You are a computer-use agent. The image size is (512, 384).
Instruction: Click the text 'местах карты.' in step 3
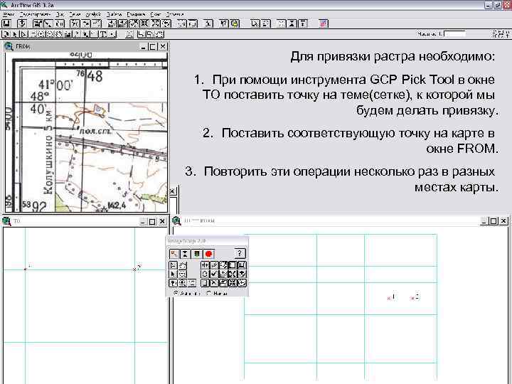click(x=457, y=188)
